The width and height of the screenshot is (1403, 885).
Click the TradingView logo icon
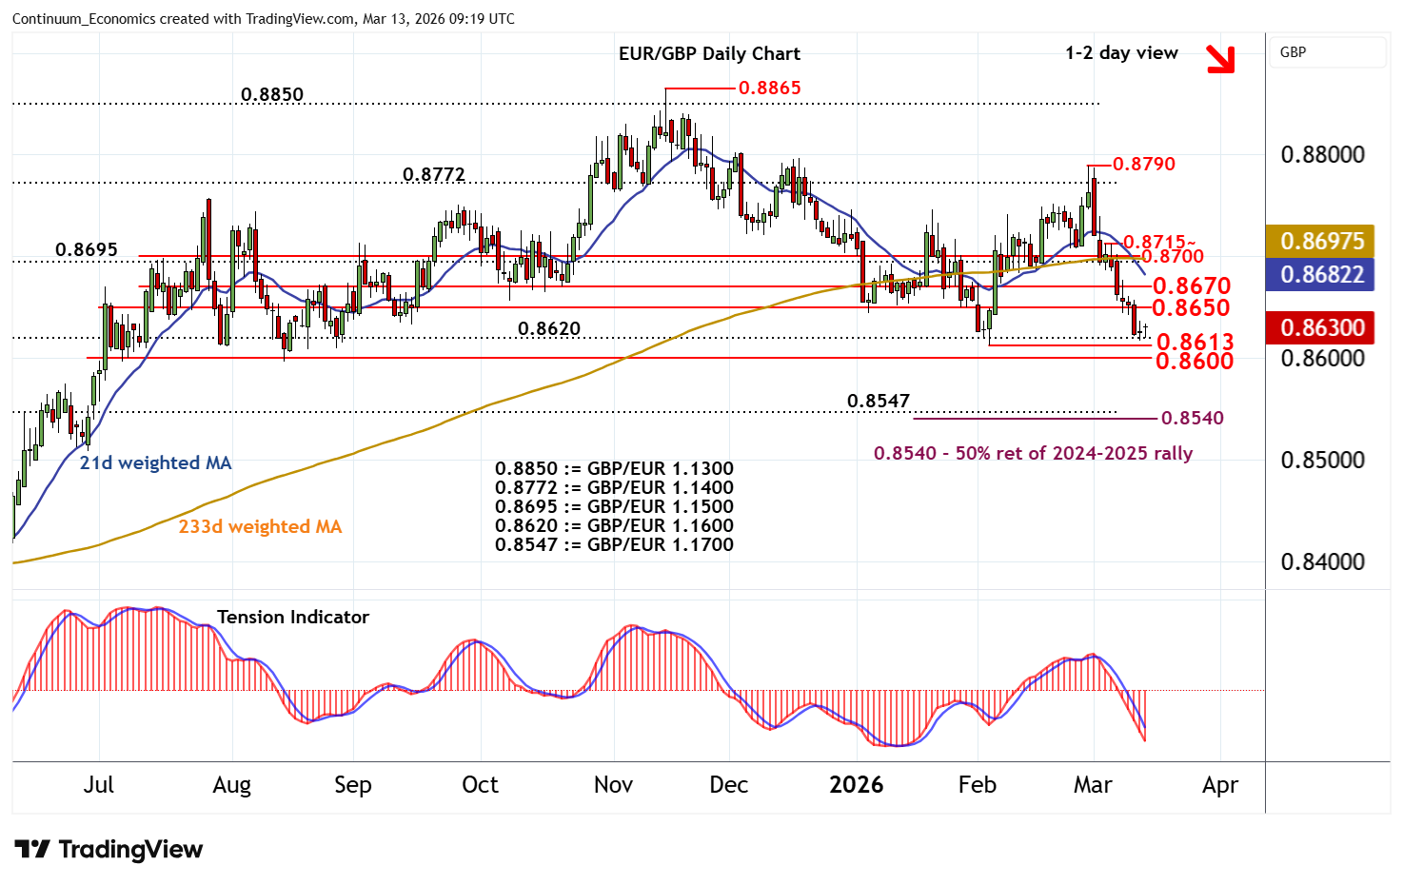[32, 849]
